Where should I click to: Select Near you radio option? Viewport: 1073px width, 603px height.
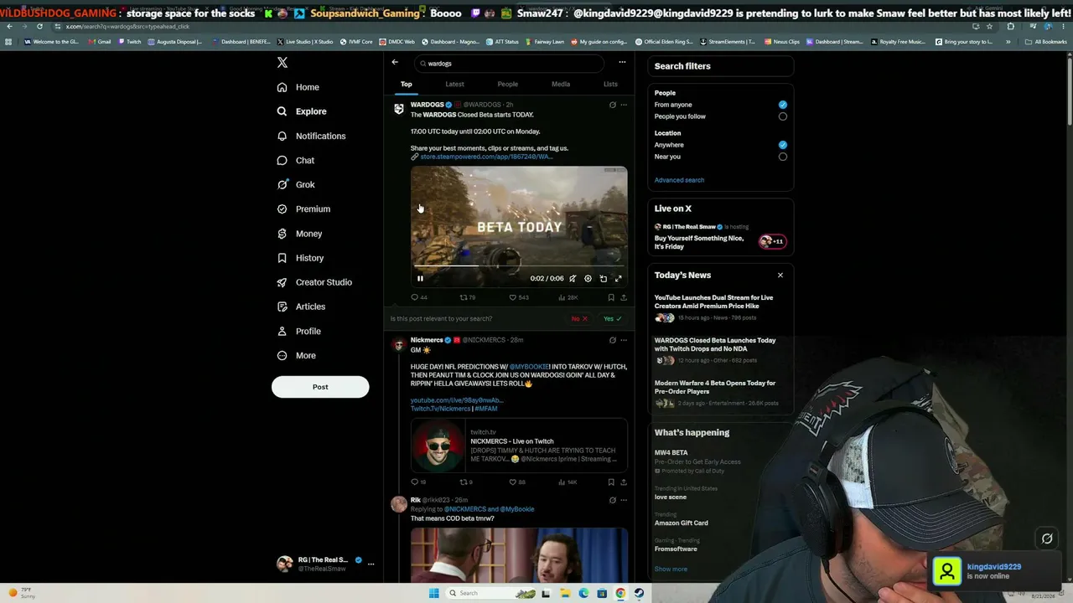click(783, 157)
